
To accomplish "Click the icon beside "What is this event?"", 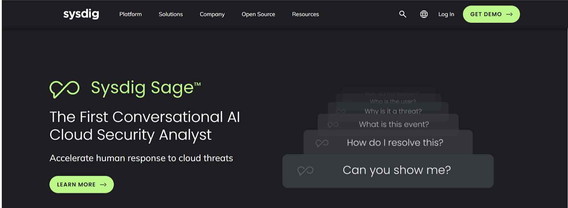I will click(x=333, y=125).
